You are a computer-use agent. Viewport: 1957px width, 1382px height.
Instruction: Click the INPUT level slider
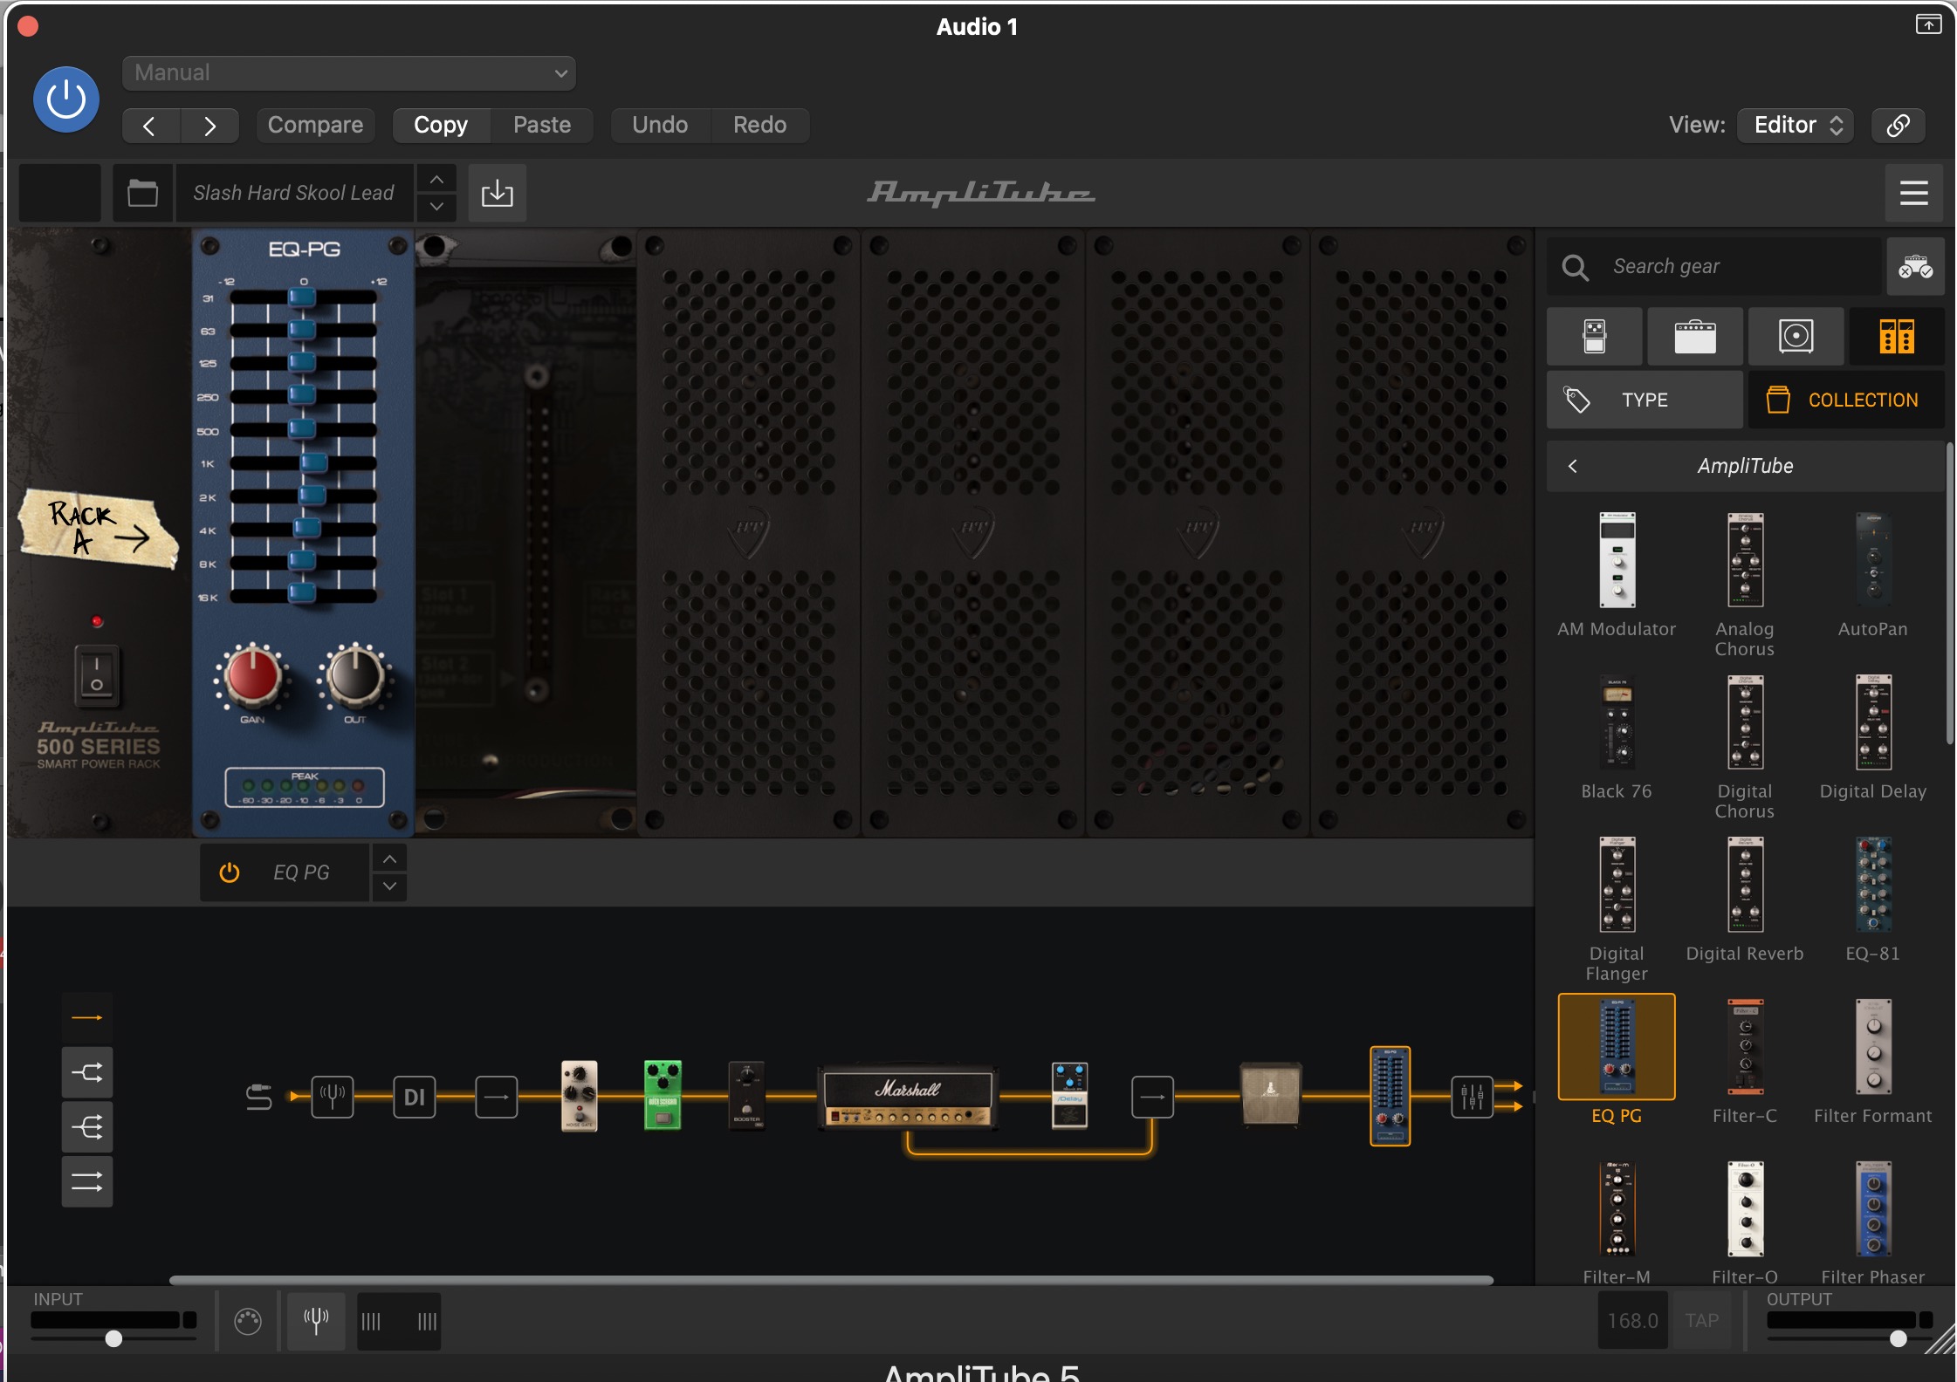(113, 1338)
